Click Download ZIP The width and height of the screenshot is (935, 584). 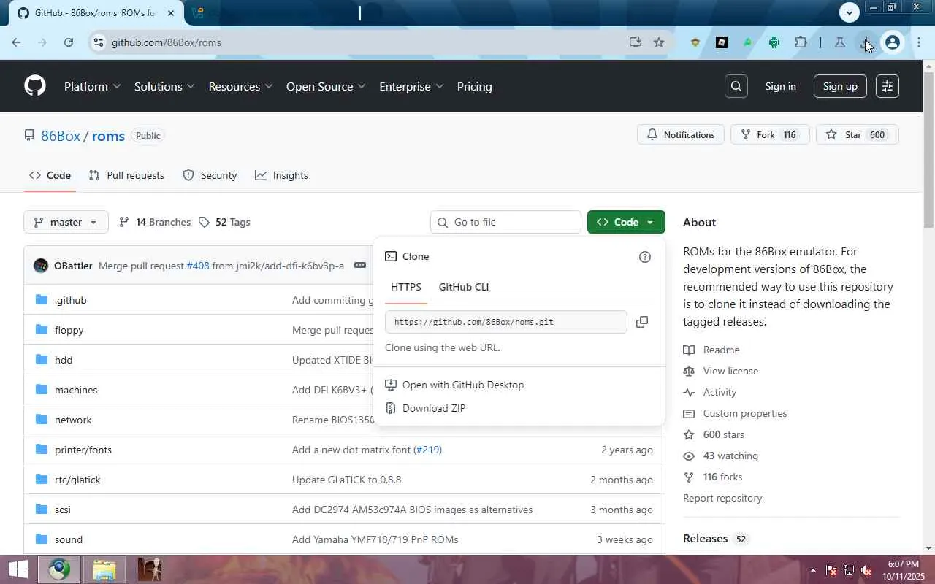pyautogui.click(x=434, y=408)
